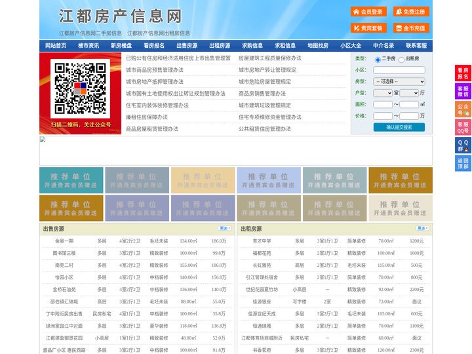
Task: Click the red 看房报名 side widget
Action: pyautogui.click(x=463, y=73)
